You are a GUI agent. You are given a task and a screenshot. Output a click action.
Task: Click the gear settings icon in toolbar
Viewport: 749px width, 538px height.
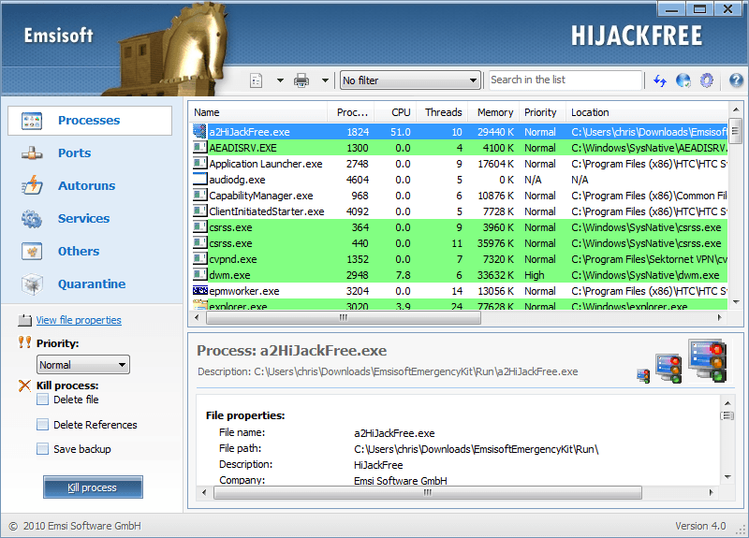[708, 80]
